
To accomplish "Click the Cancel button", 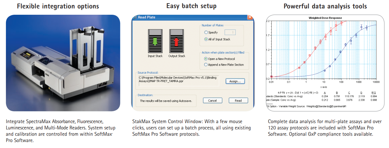I will [x=213, y=101].
